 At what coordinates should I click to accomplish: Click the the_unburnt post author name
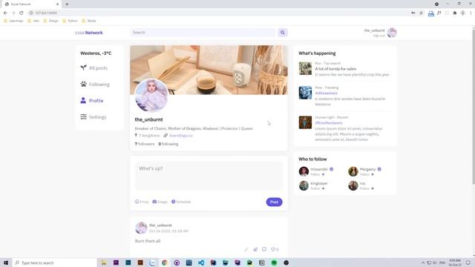click(160, 225)
